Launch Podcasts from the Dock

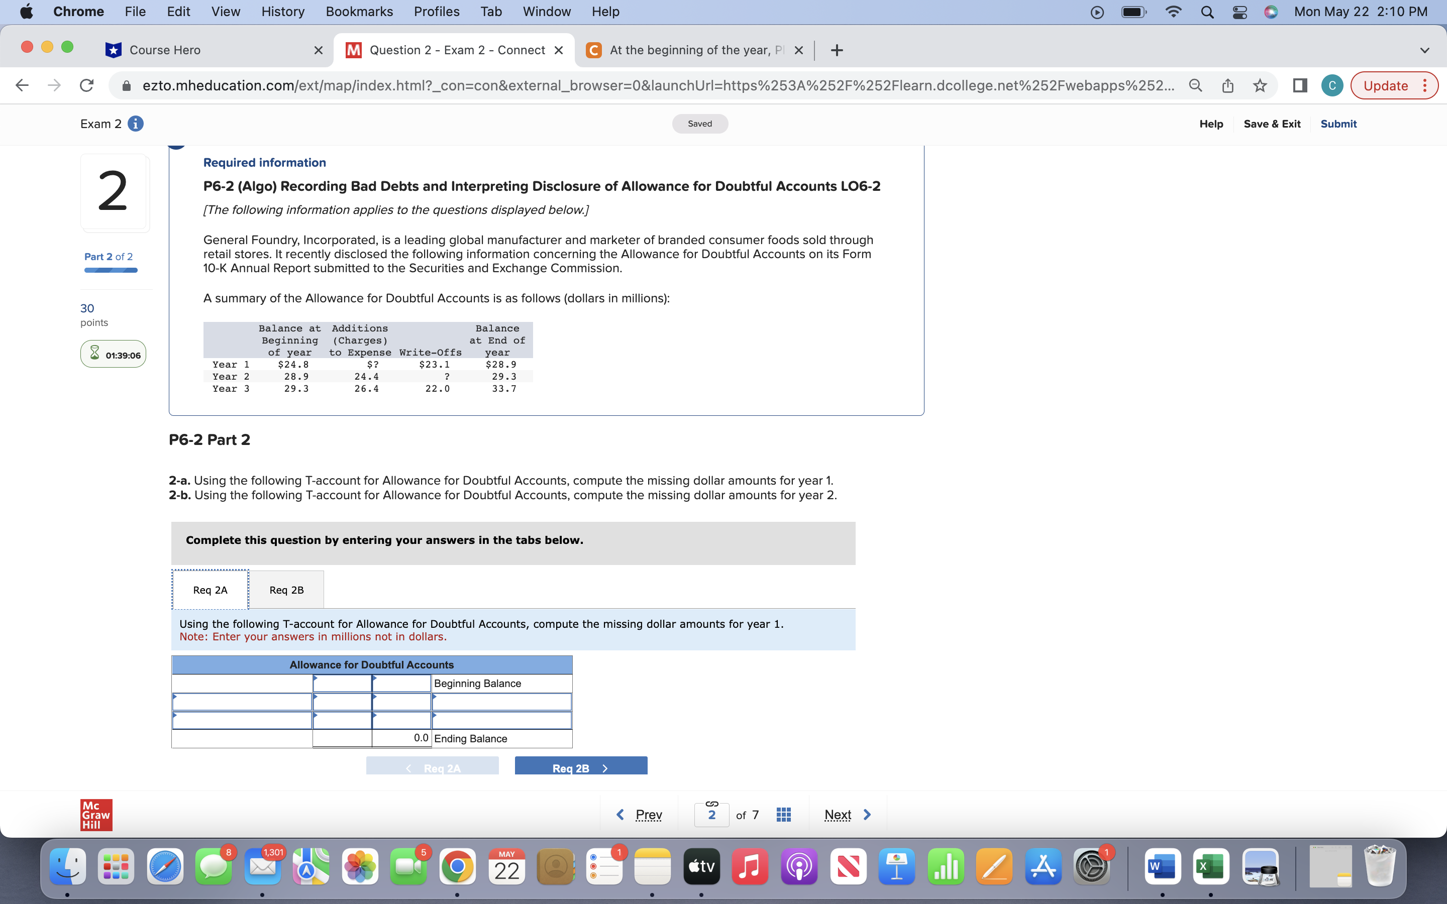799,866
